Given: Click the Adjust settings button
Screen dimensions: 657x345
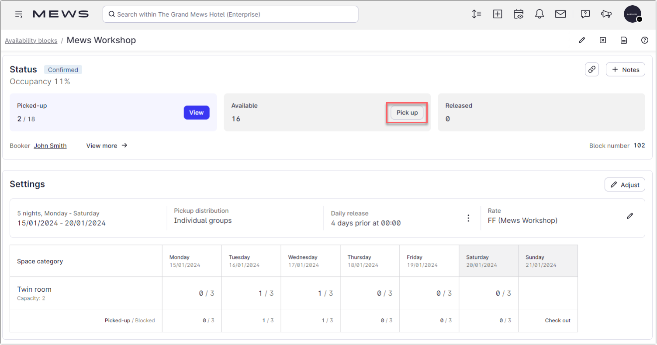Looking at the screenshot, I should (x=625, y=185).
